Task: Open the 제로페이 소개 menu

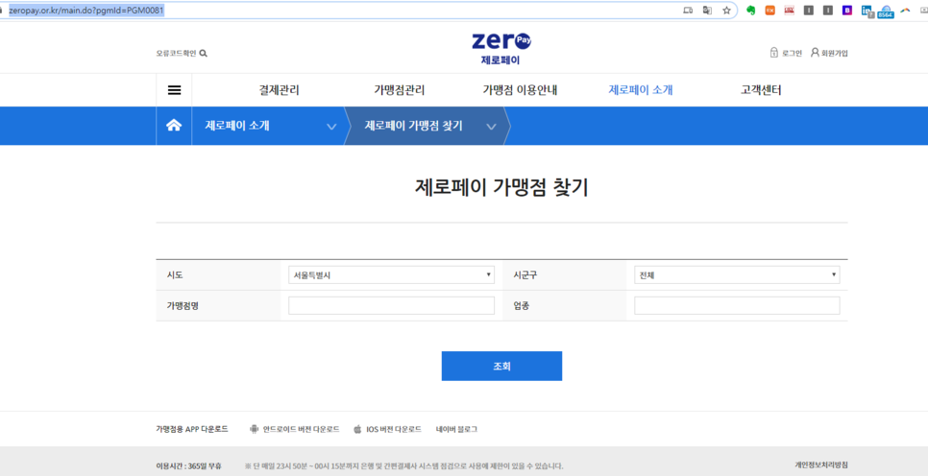Action: pos(641,90)
